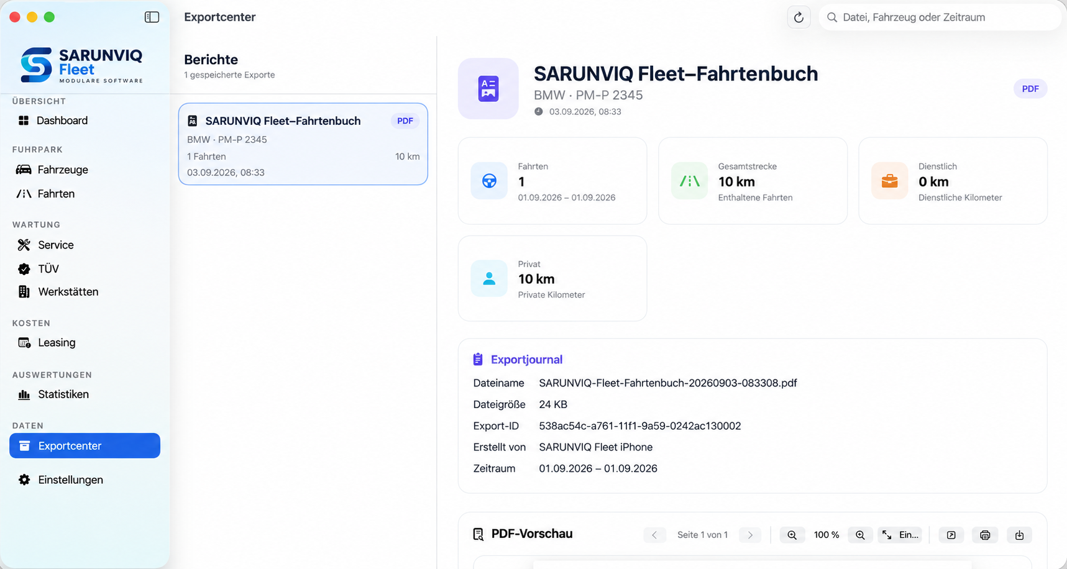Click the 1 gespeicherte Exporte text

click(x=229, y=75)
